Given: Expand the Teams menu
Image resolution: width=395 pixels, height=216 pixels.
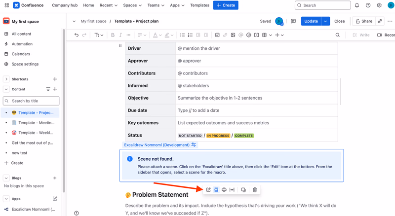Looking at the screenshot, I should tap(156, 5).
